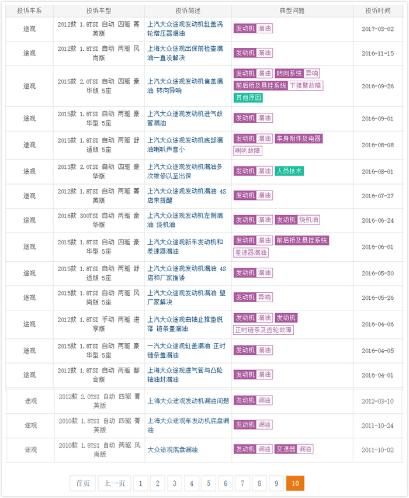The height and width of the screenshot is (498, 409).
Task: Click the 下摆臂故障 issue tag
Action: pos(305,86)
